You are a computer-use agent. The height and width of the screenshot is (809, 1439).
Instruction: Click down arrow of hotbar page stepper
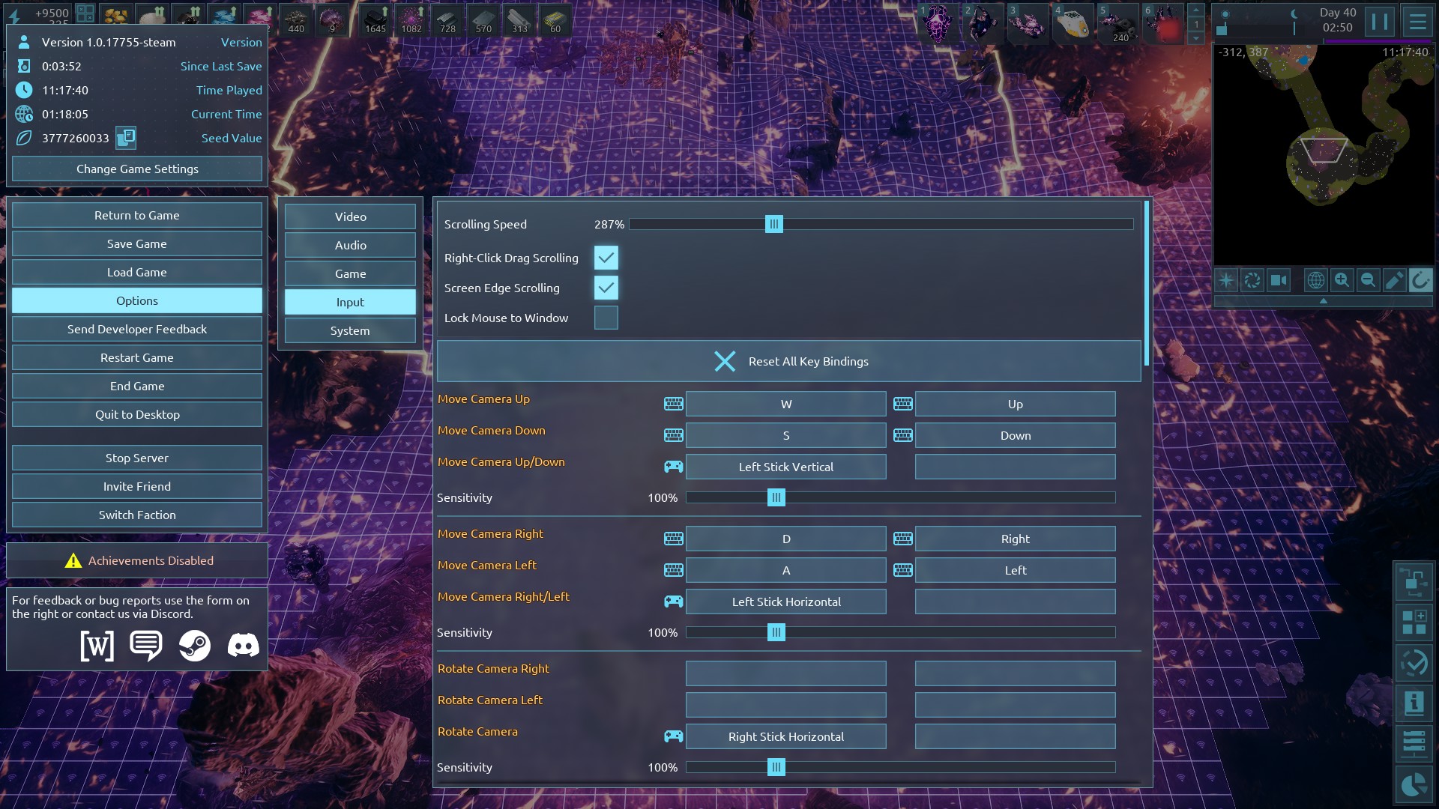(x=1196, y=37)
